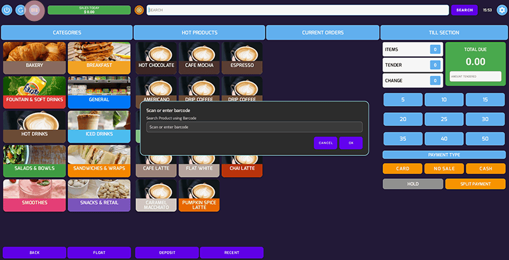Image resolution: width=509 pixels, height=260 pixels.
Task: Choose Card payment
Action: pos(403,169)
